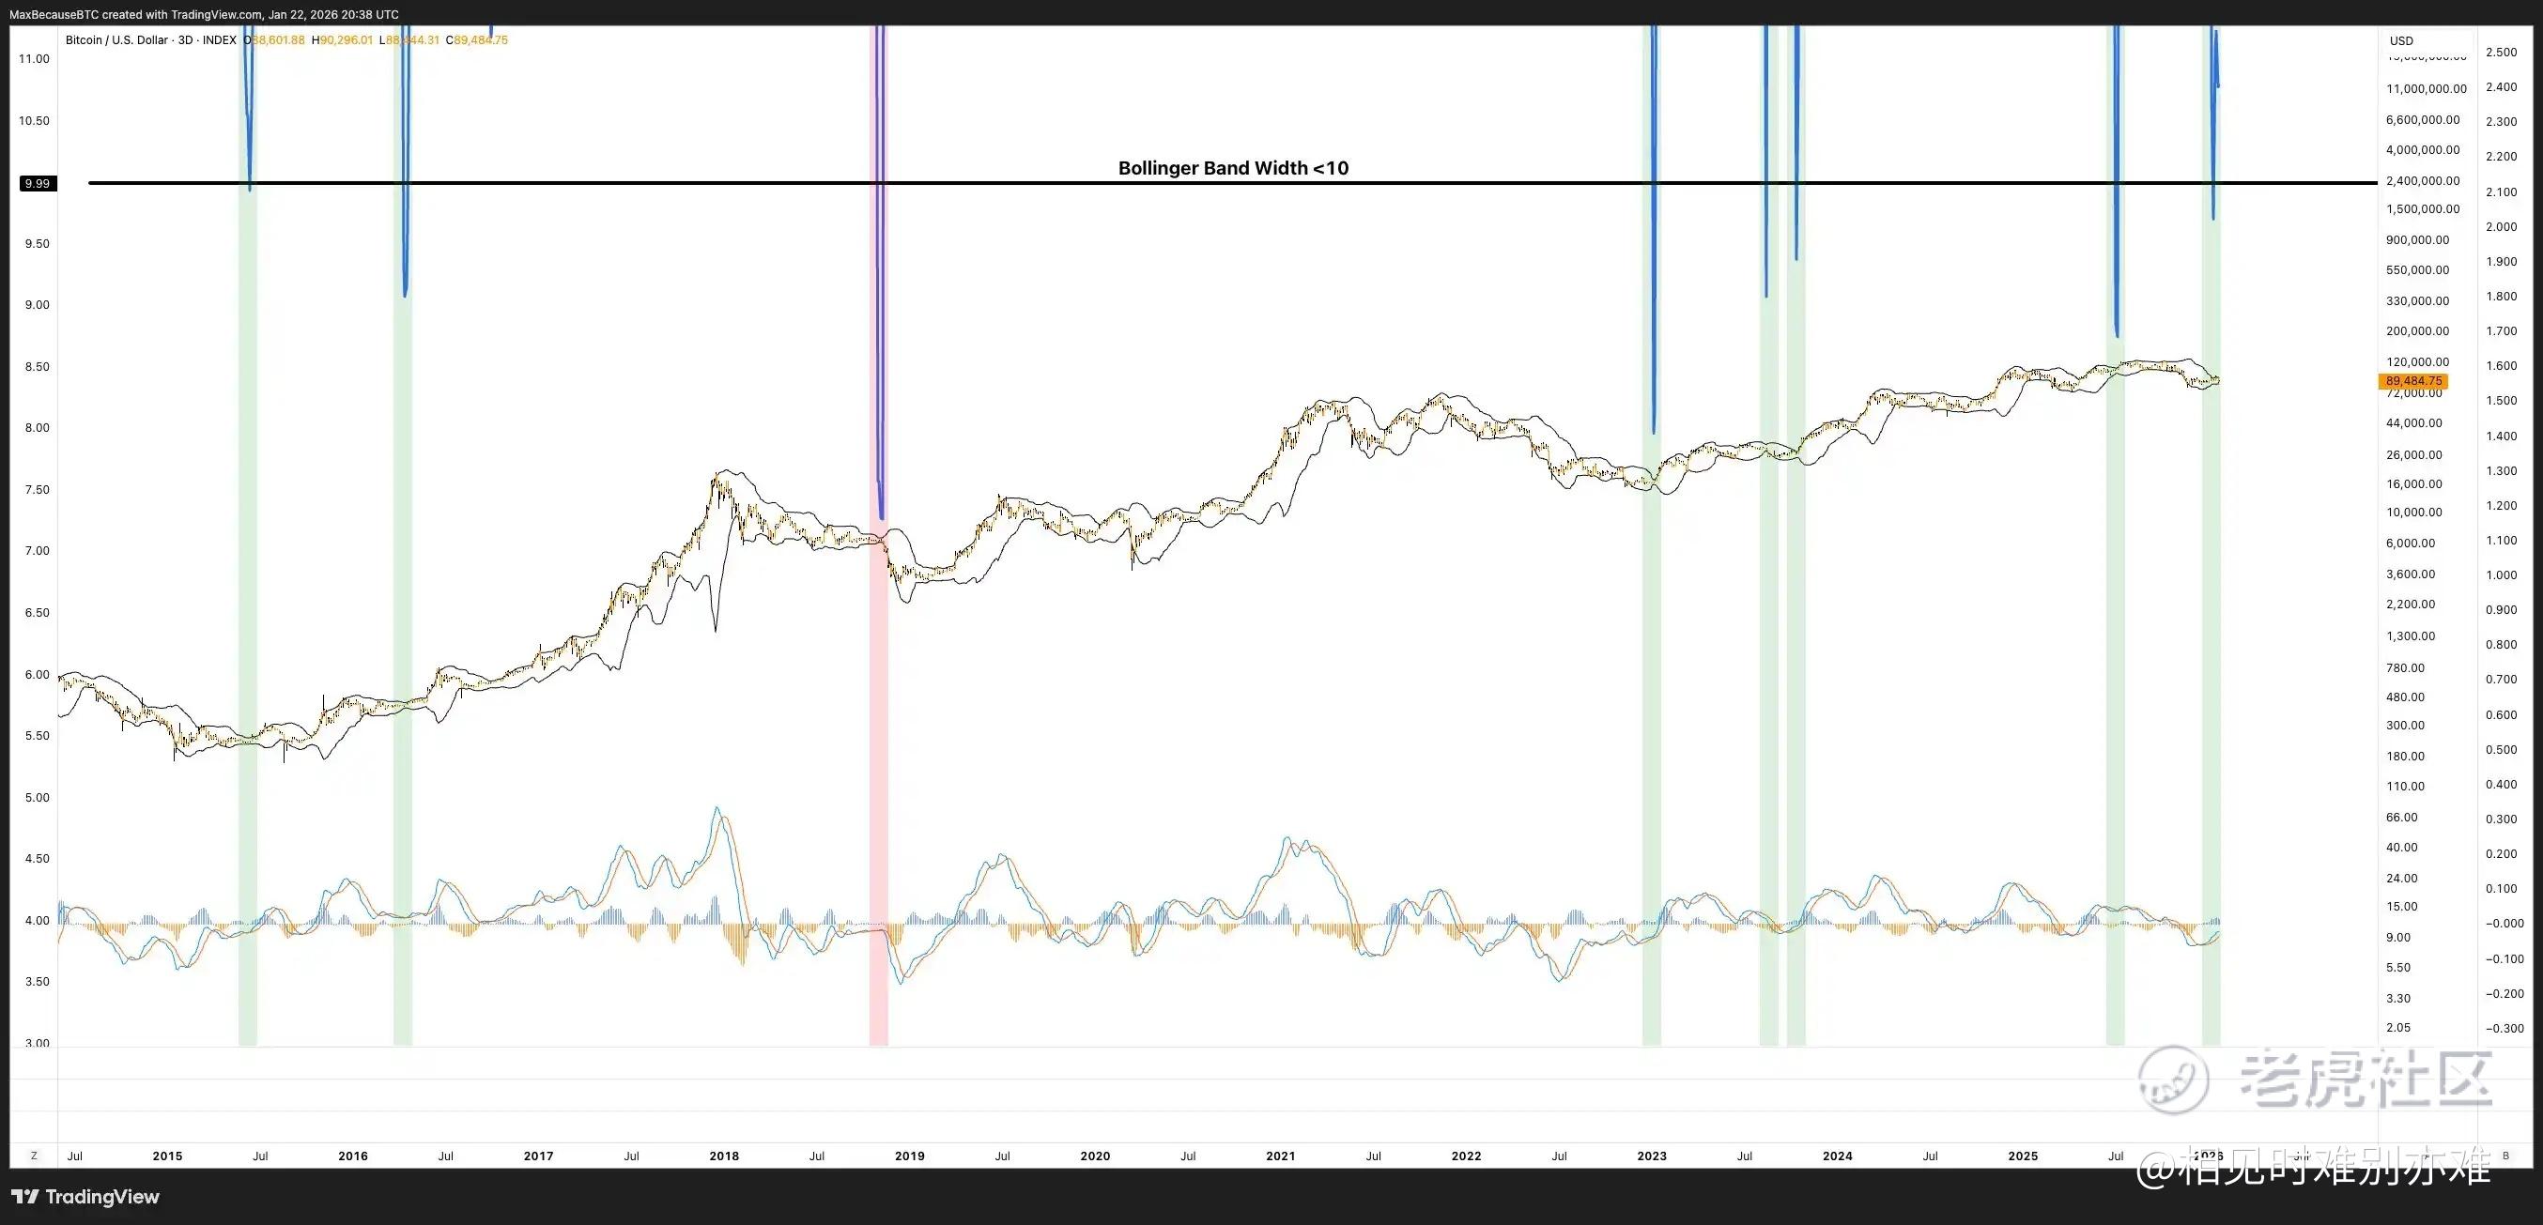Click the USD currency label on price scale
The image size is (2543, 1225).
(x=2401, y=40)
